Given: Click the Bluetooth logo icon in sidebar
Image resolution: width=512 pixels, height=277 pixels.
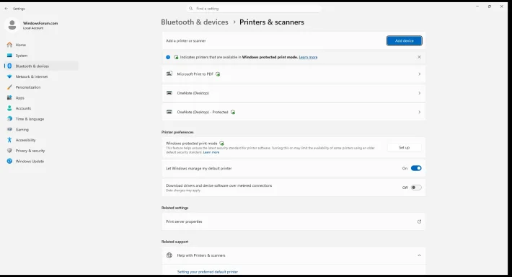Looking at the screenshot, I should click(x=9, y=66).
